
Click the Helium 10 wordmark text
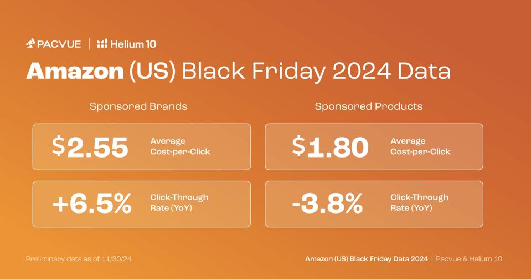click(133, 44)
